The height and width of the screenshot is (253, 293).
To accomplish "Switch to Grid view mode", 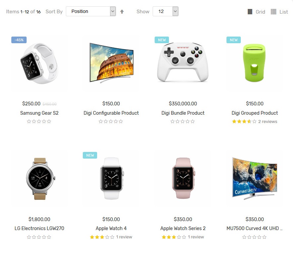I will pos(256,12).
